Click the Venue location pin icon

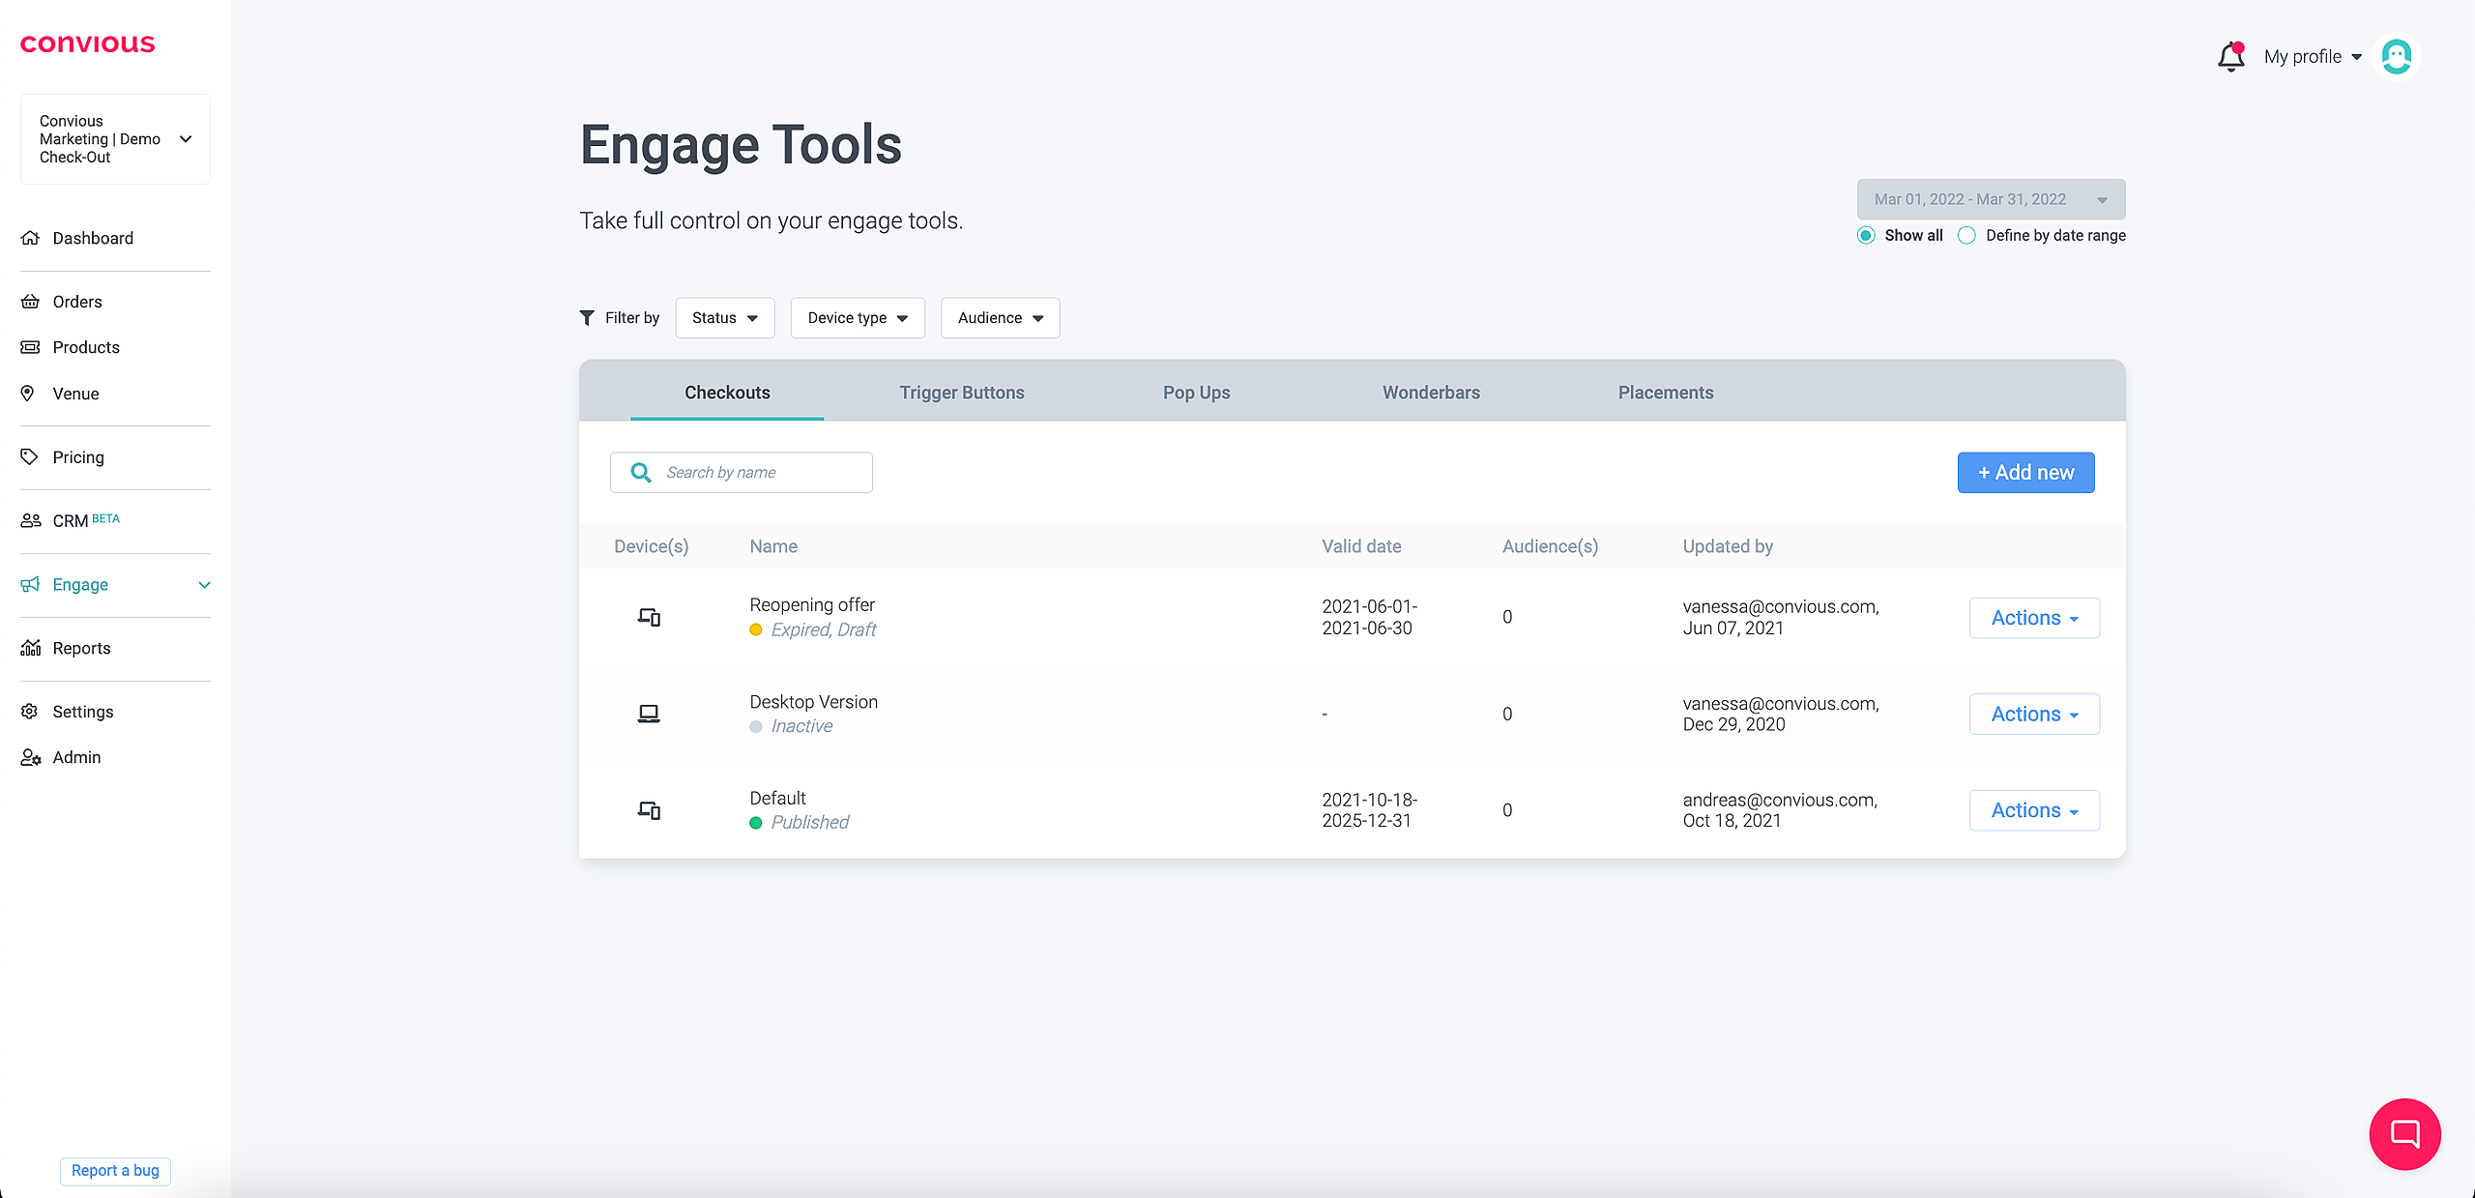(28, 394)
